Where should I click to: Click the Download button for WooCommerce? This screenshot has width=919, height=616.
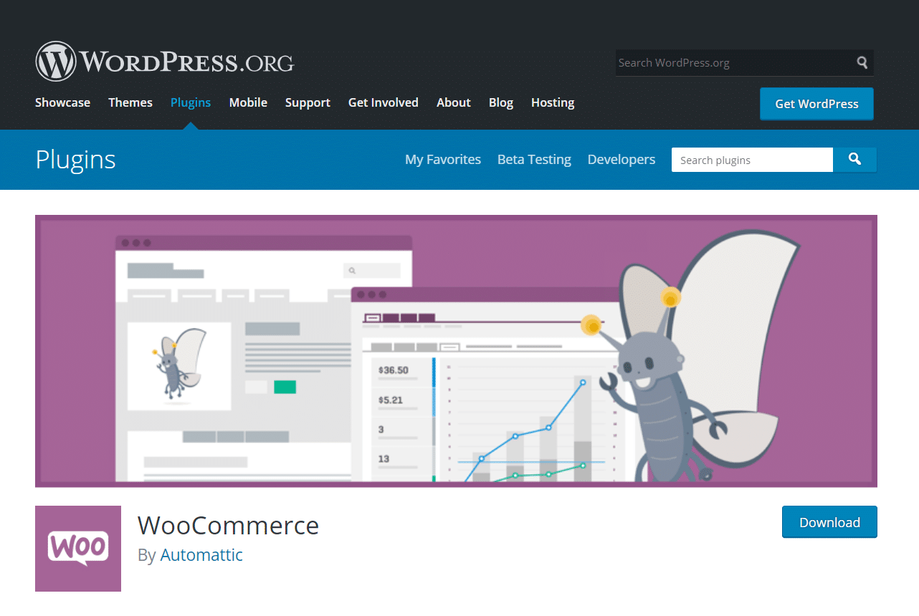pyautogui.click(x=829, y=522)
